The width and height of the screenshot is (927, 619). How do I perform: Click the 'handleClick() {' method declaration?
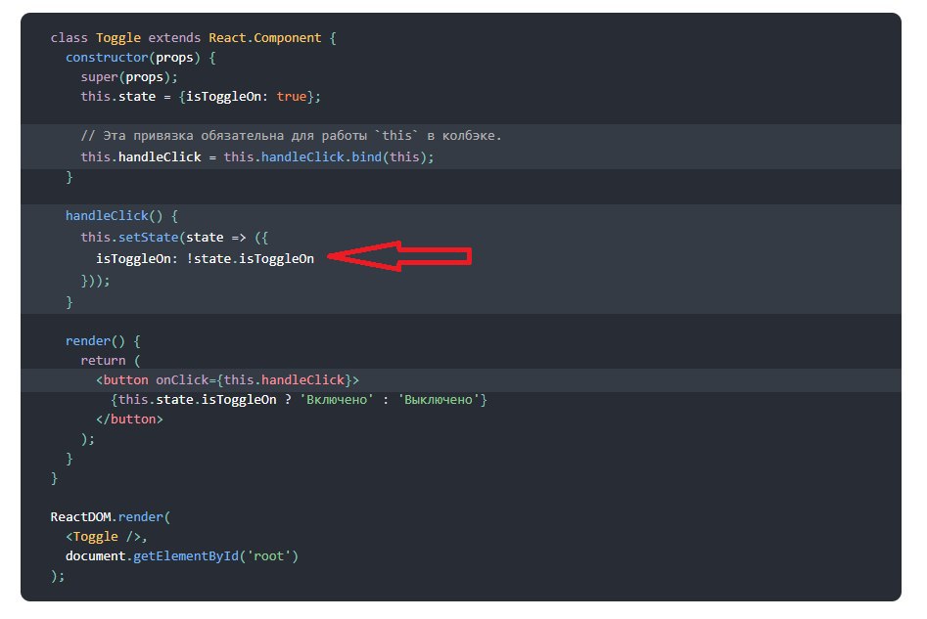click(x=121, y=215)
